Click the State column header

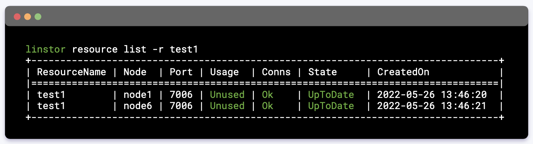[x=322, y=72]
